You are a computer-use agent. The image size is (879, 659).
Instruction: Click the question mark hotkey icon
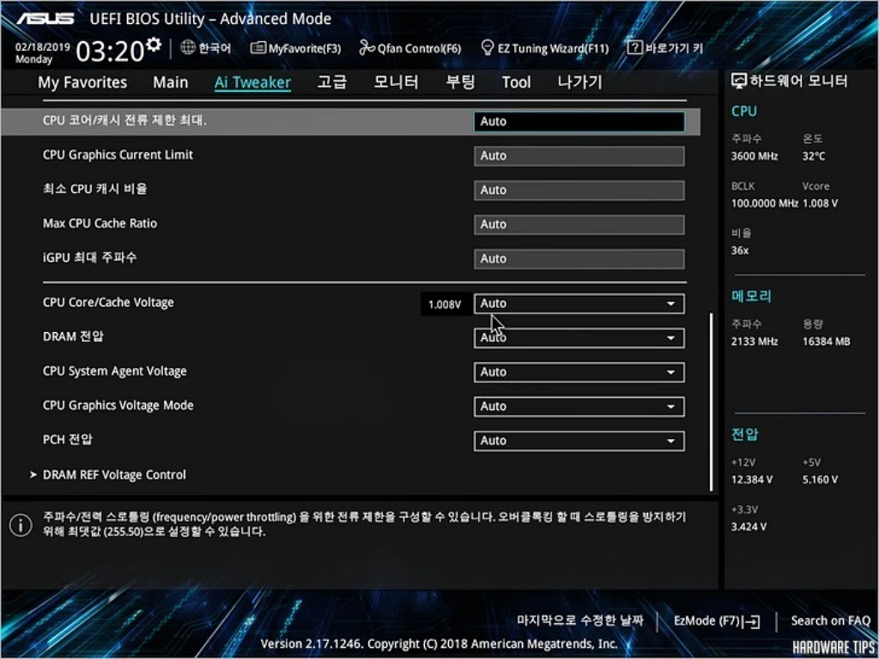click(634, 48)
